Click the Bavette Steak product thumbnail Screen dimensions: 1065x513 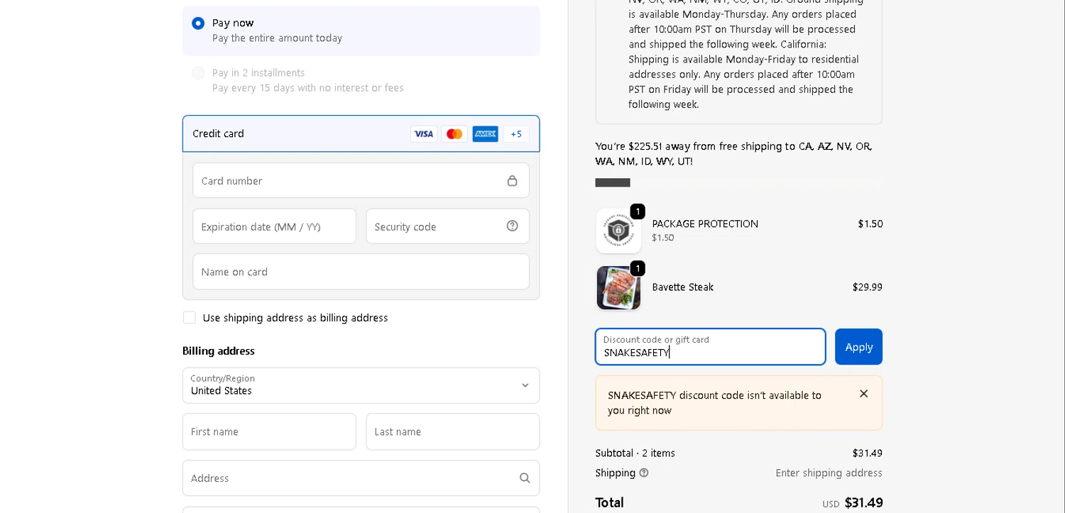tap(618, 288)
